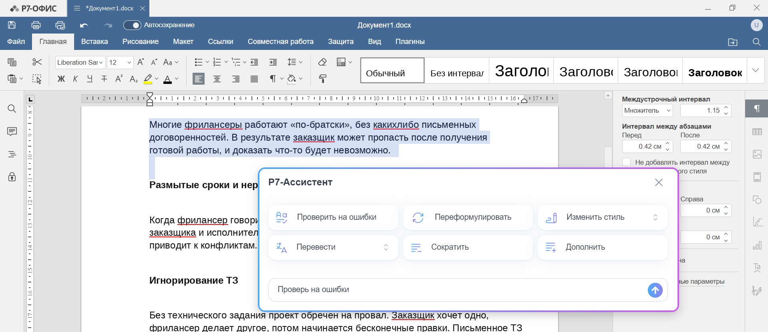Screen dimensions: 768x332
Task: Justify the text
Action: tap(254, 79)
